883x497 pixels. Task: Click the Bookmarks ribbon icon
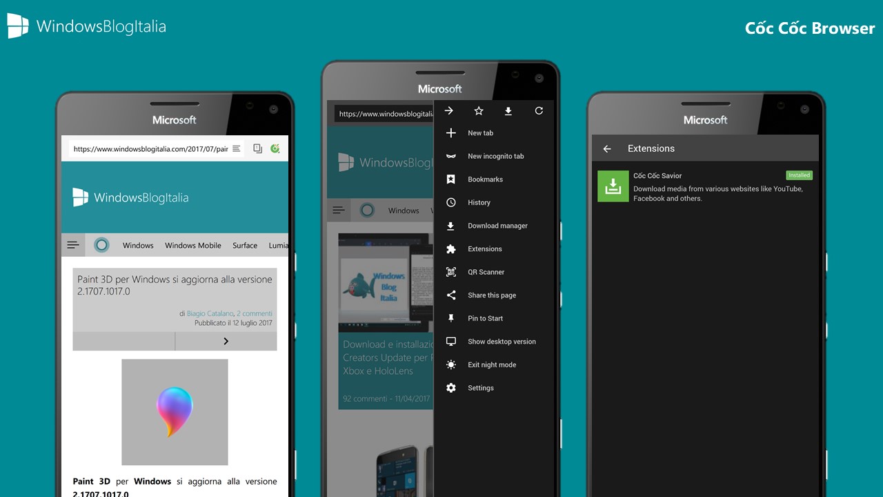coord(451,179)
